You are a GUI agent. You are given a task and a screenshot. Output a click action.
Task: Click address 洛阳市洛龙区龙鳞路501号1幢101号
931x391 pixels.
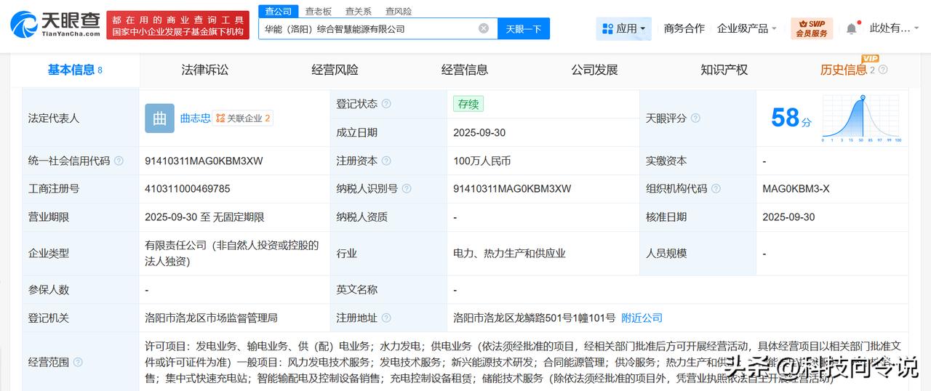tap(534, 318)
